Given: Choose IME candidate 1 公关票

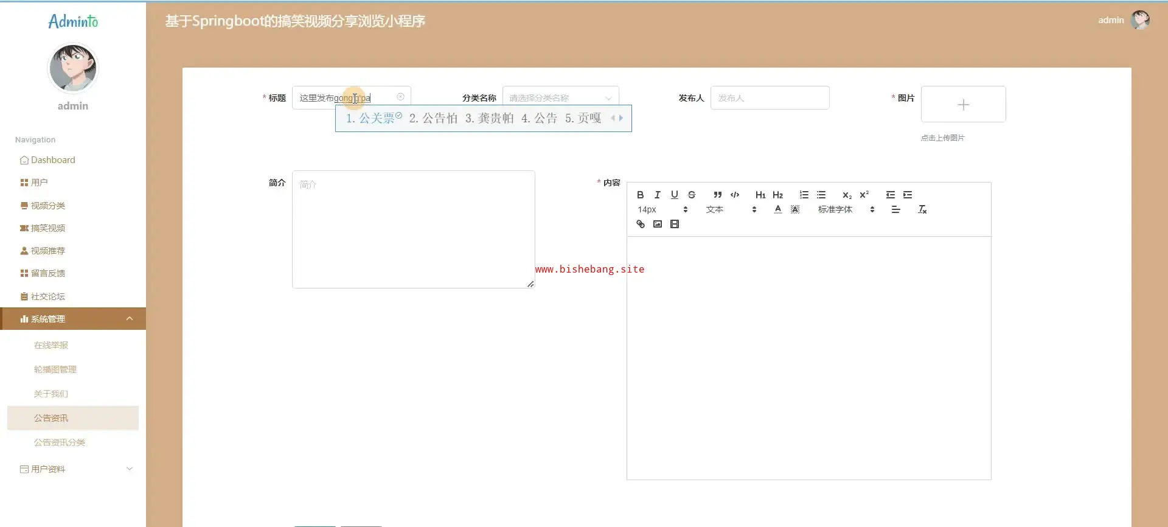Looking at the screenshot, I should 374,118.
